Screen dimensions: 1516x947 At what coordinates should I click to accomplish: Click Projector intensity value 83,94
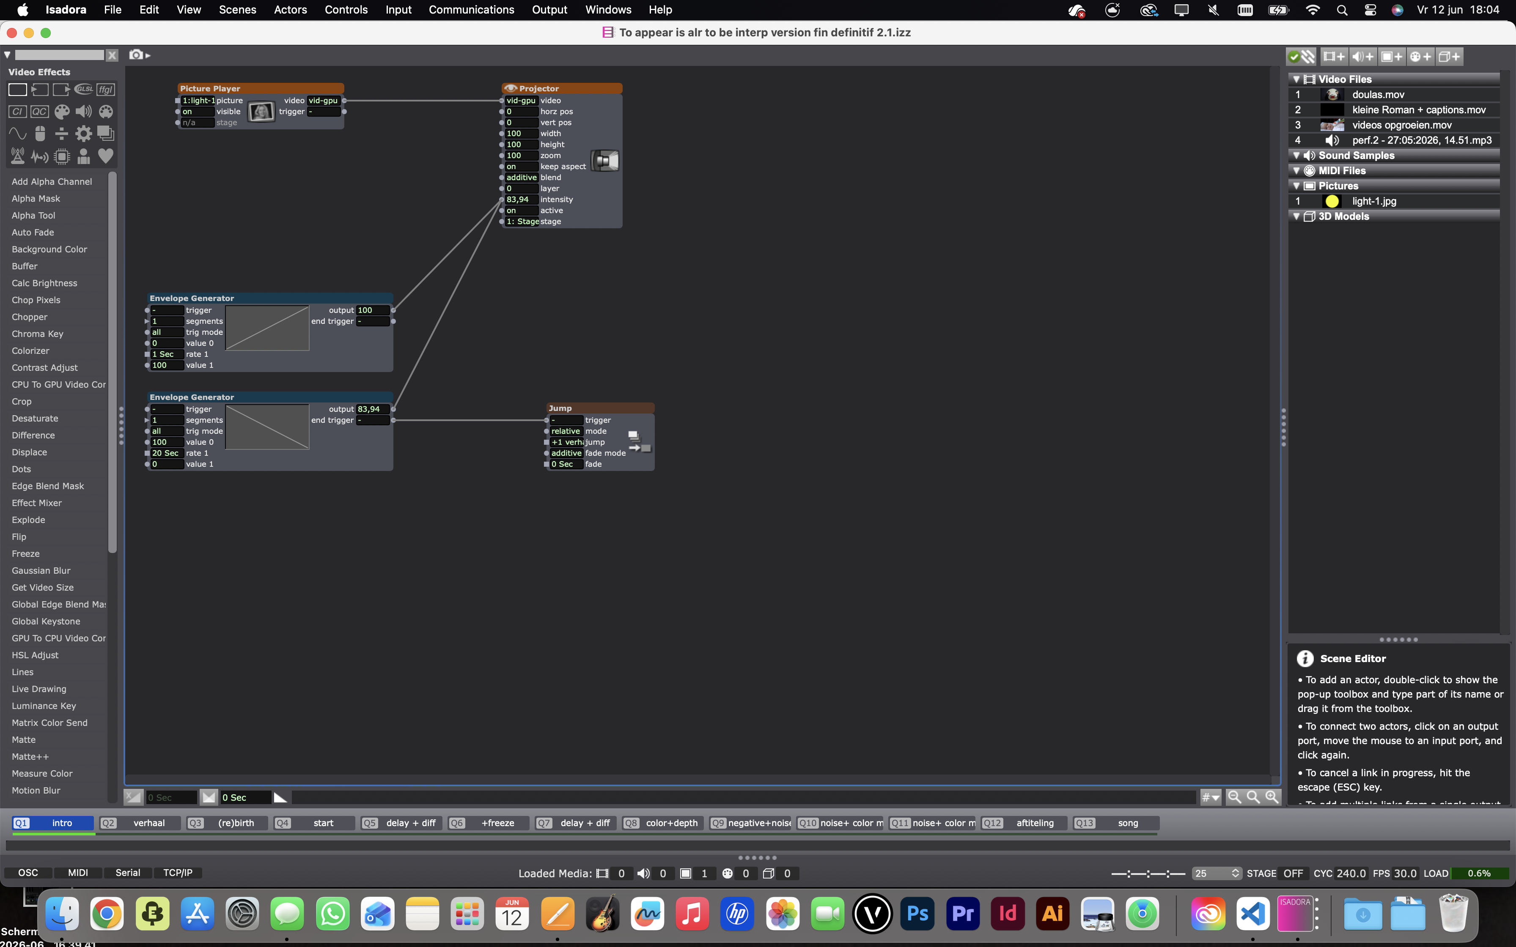[x=521, y=199]
